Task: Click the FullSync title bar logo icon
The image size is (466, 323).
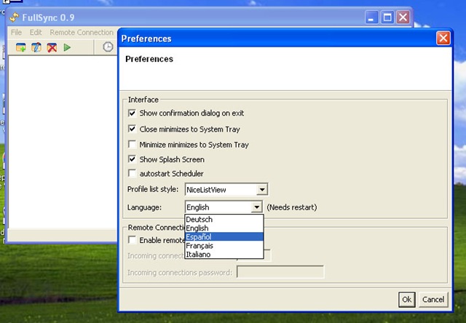Action: coord(14,17)
